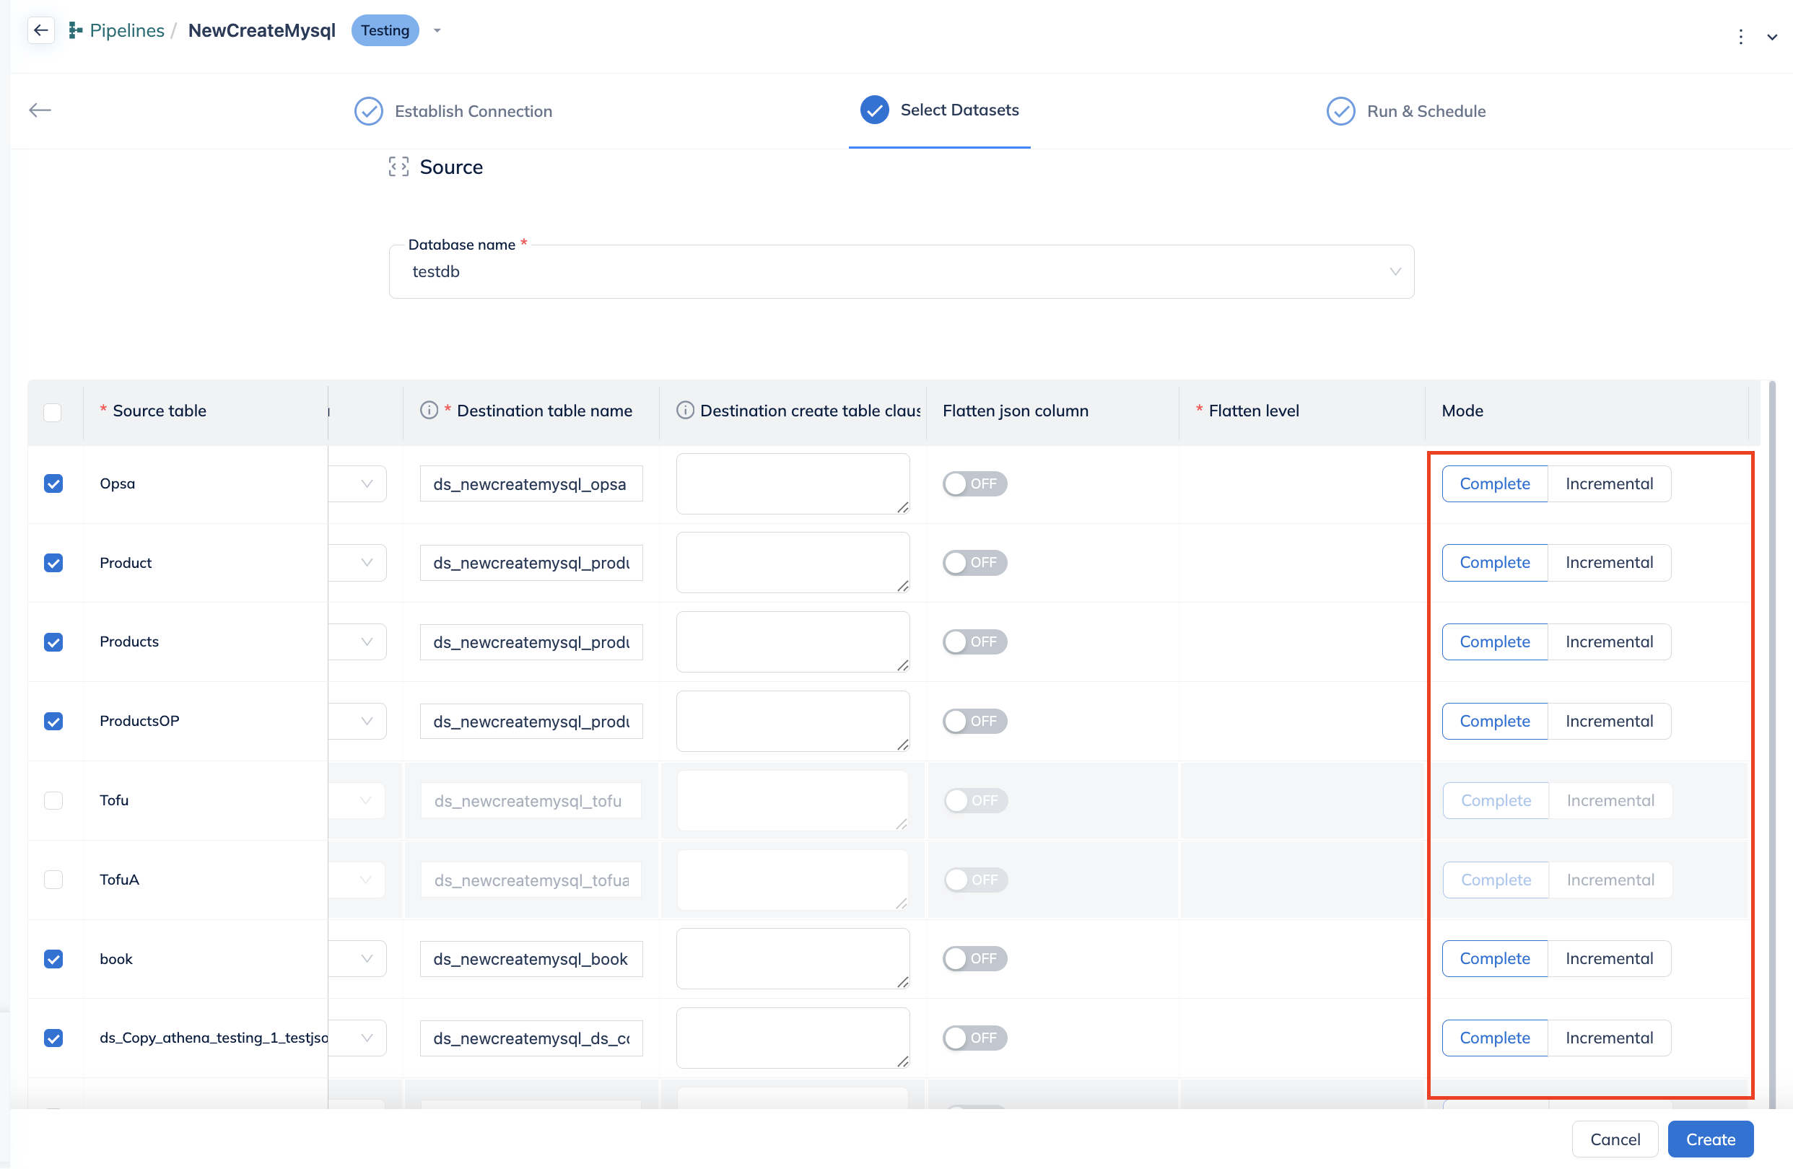The image size is (1793, 1169).
Task: Turn on Flatten json toggle for ProductsOP
Action: [974, 721]
